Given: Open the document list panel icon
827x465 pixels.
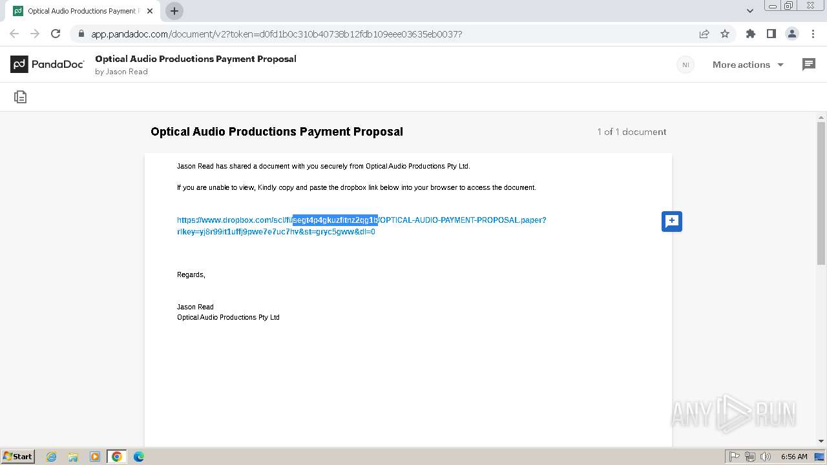Looking at the screenshot, I should coord(21,97).
